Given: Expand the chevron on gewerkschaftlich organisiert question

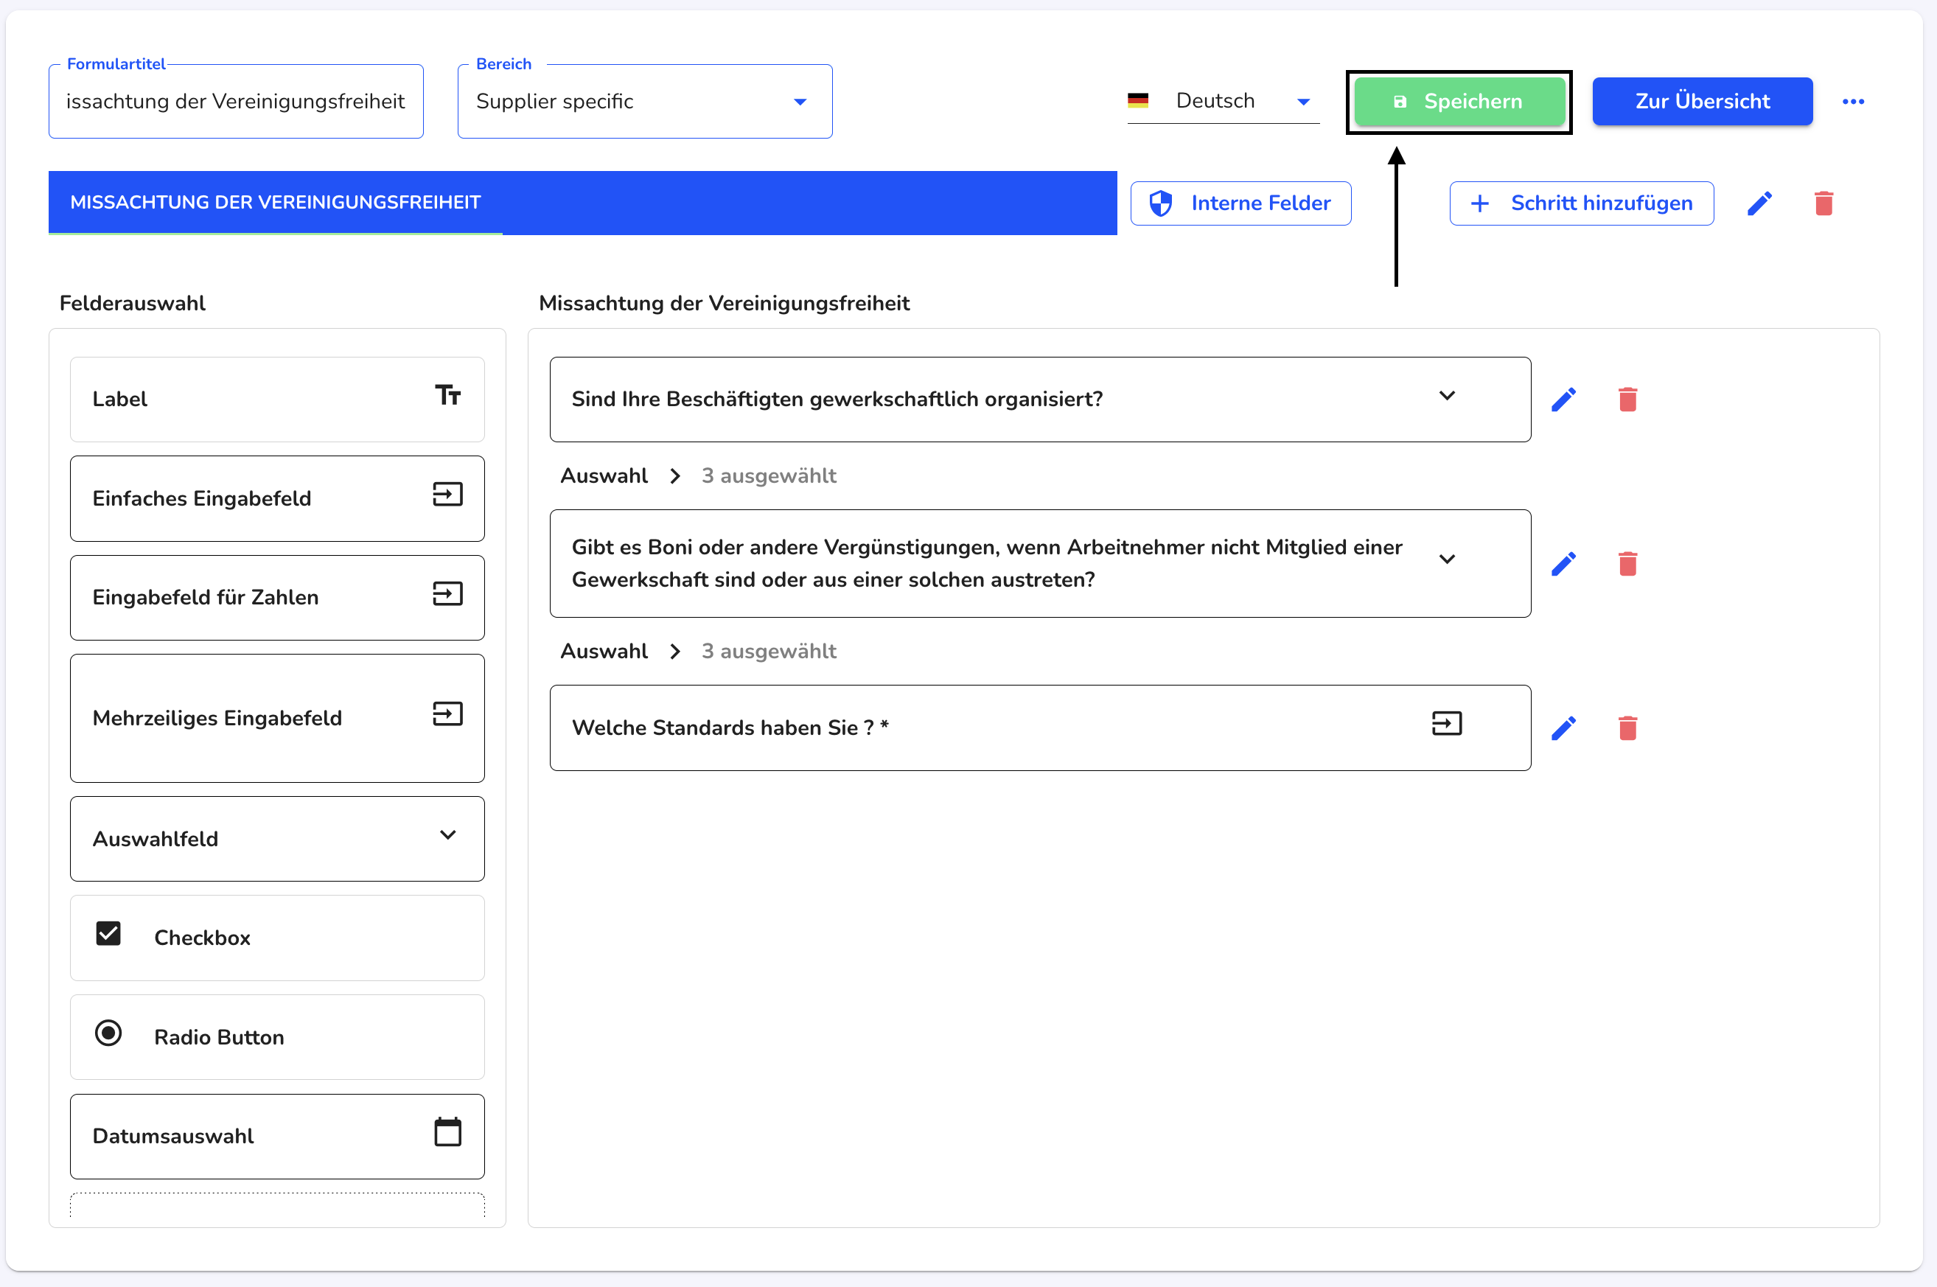Looking at the screenshot, I should click(x=1446, y=396).
